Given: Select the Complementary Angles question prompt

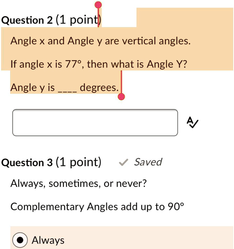Looking at the screenshot, I should click(97, 207).
